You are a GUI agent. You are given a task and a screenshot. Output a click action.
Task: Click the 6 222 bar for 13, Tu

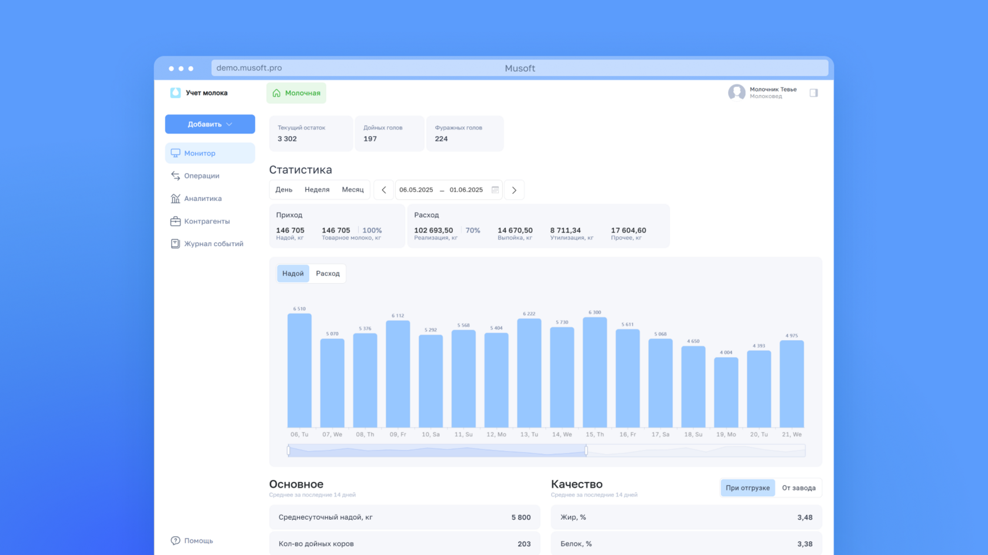click(529, 373)
